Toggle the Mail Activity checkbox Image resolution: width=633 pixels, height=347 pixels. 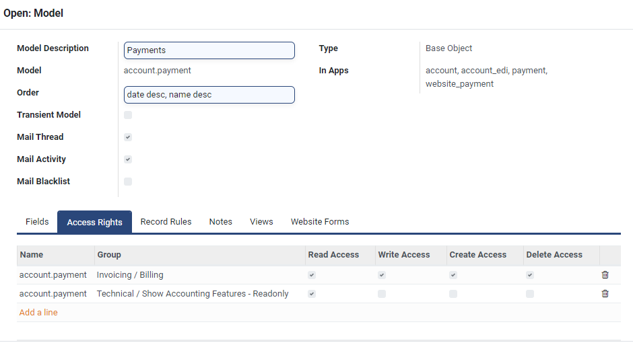[x=128, y=159]
